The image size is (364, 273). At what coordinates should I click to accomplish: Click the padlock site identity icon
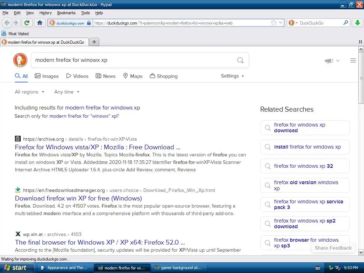click(89, 23)
